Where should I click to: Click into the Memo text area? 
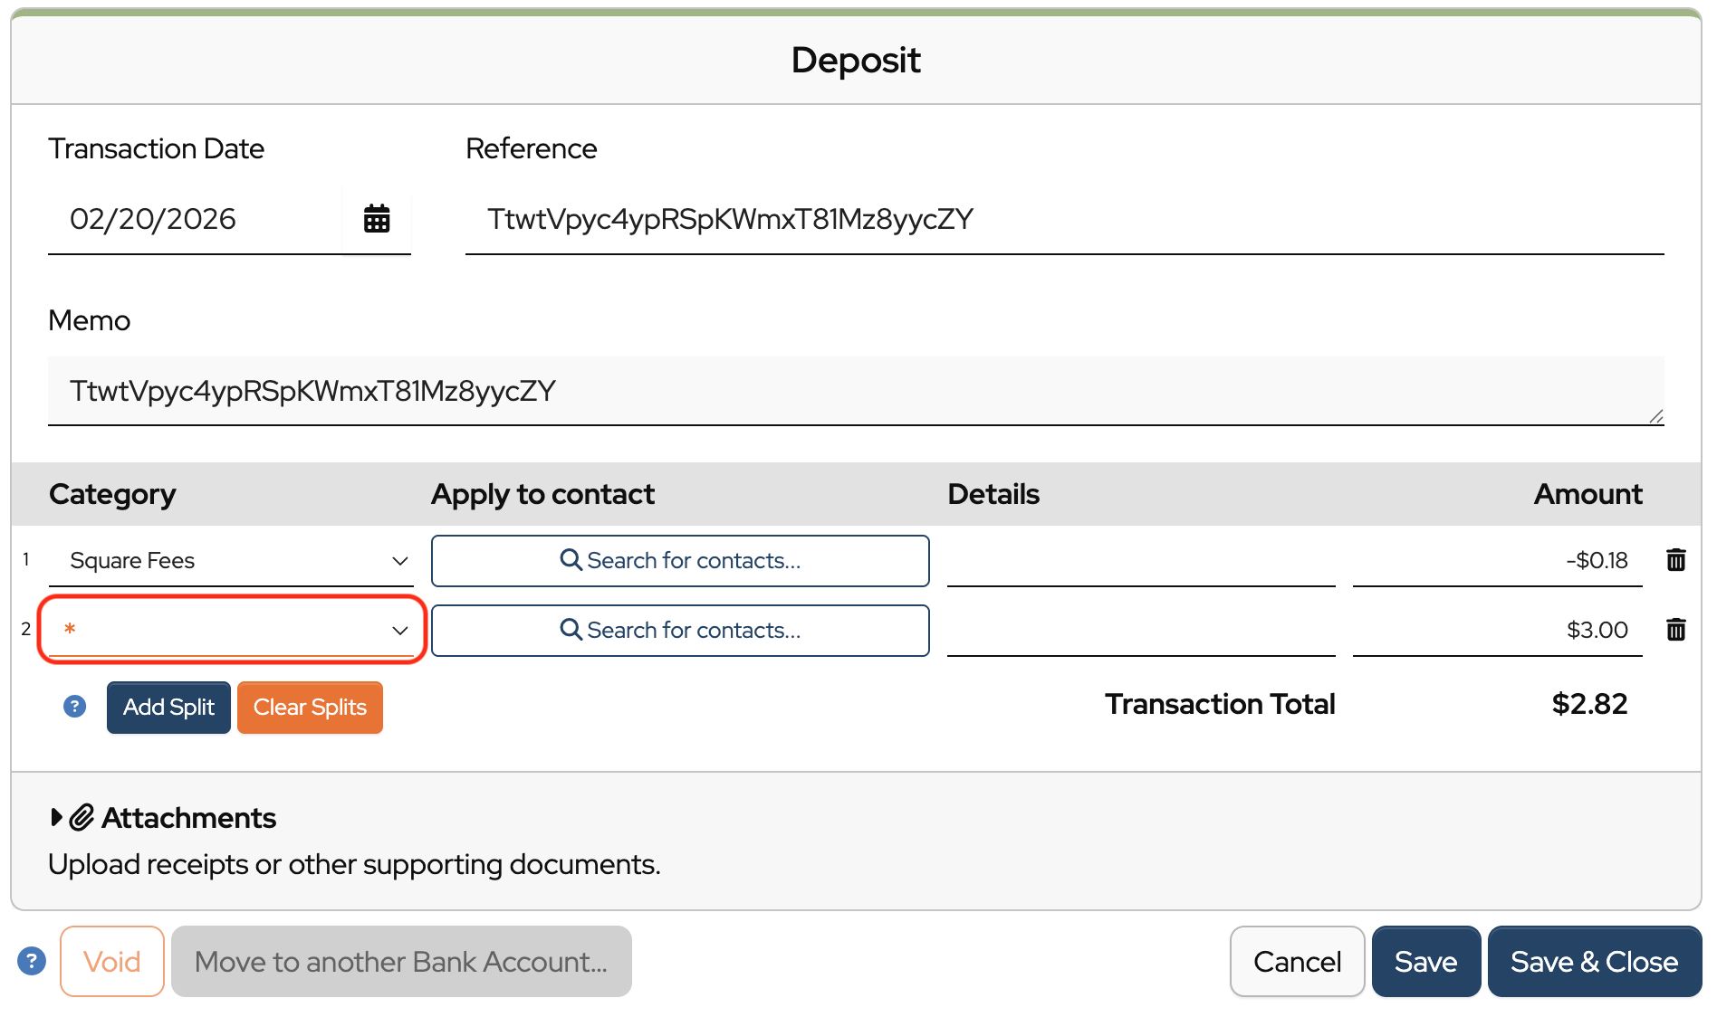coord(855,391)
